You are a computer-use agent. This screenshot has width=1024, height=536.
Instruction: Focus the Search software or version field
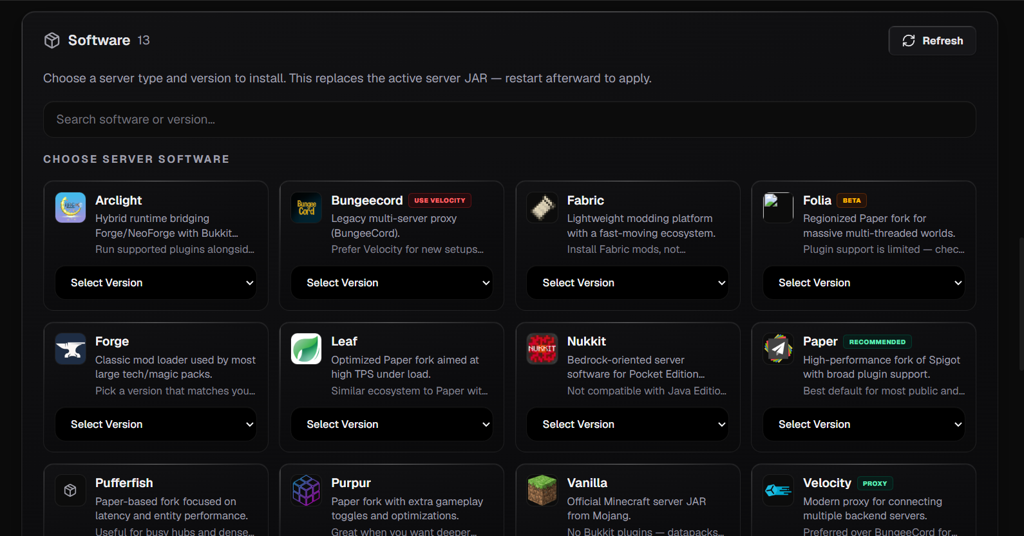click(x=509, y=119)
